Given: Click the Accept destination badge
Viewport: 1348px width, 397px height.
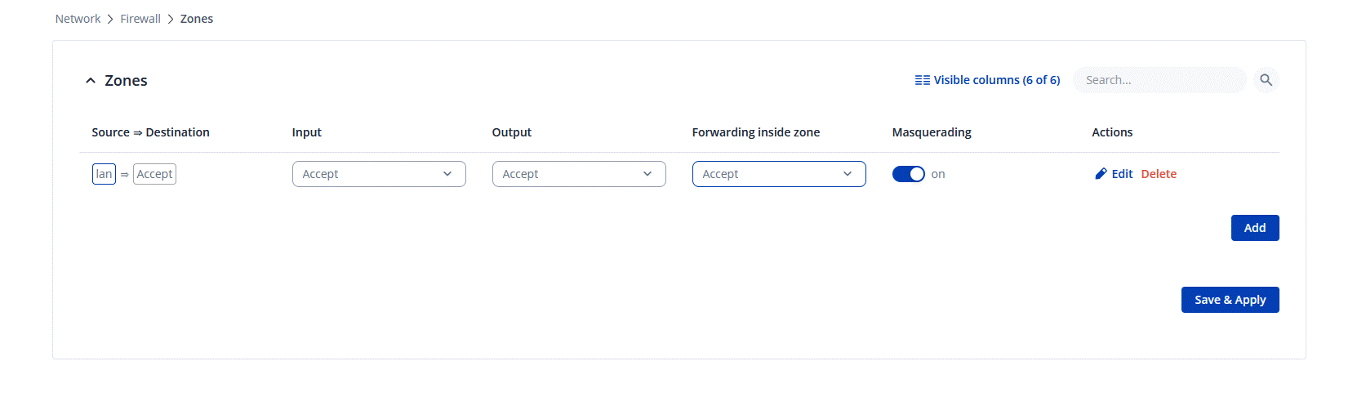Looking at the screenshot, I should (x=154, y=174).
